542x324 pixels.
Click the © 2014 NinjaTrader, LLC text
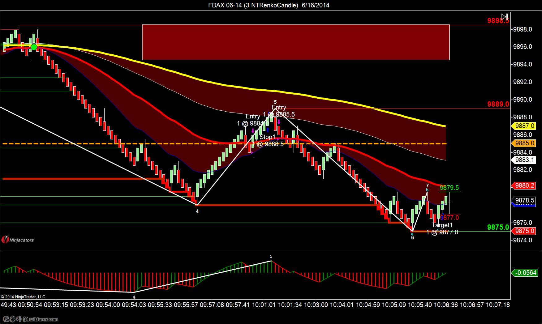pyautogui.click(x=23, y=297)
